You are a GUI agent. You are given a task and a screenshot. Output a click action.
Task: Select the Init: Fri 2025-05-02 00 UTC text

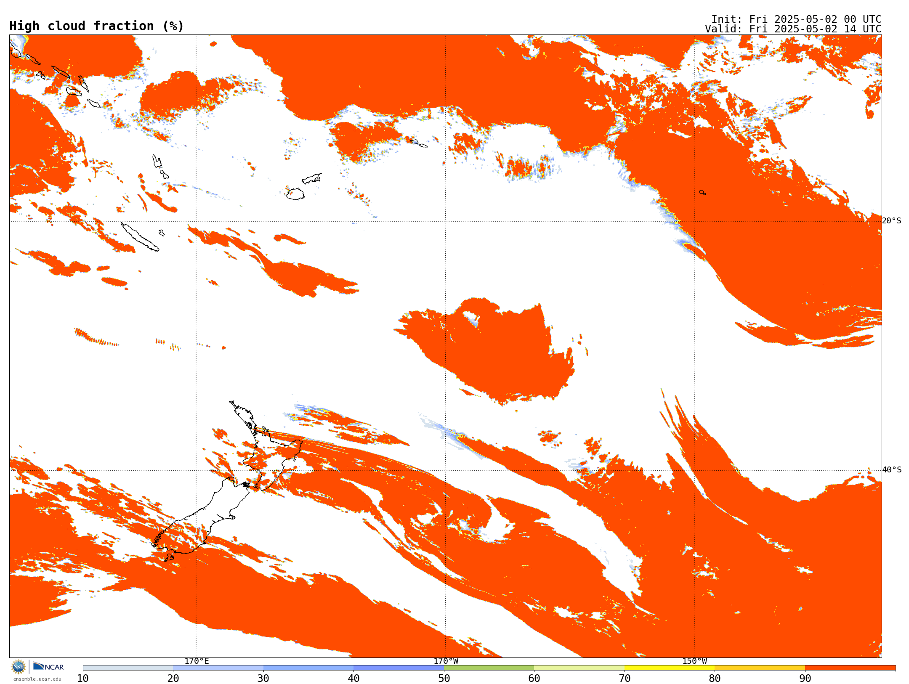click(796, 19)
